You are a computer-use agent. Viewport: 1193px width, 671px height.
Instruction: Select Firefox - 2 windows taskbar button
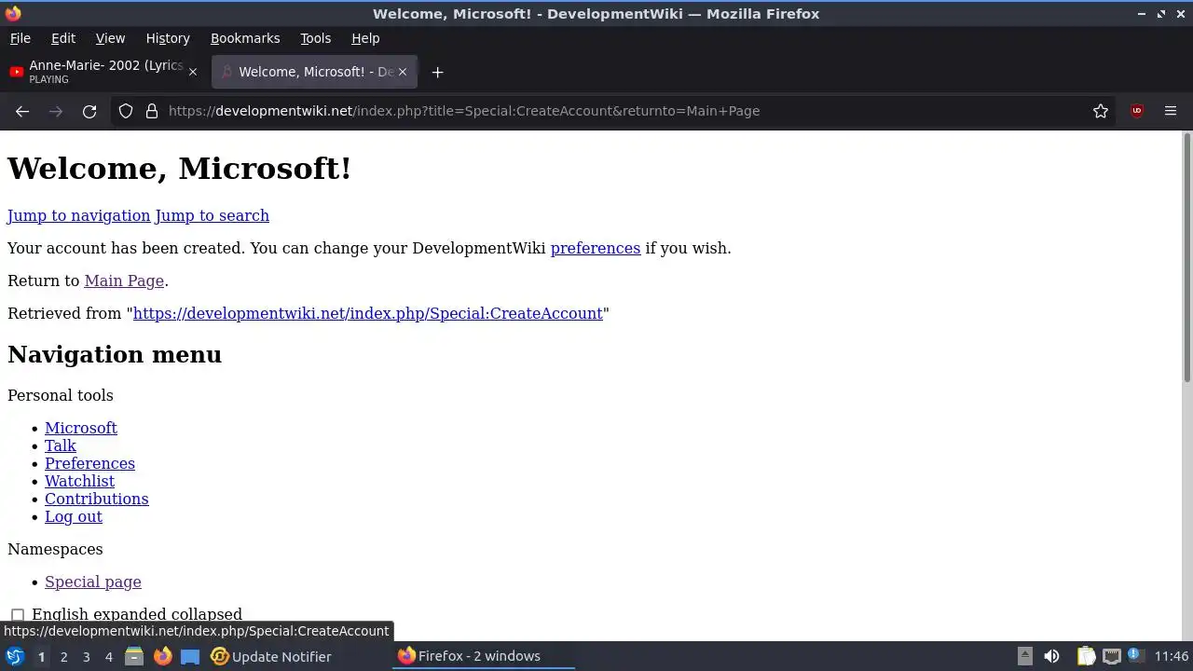point(483,656)
